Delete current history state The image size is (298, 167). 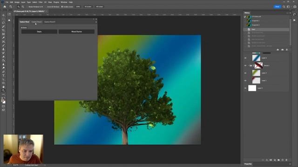(287, 50)
